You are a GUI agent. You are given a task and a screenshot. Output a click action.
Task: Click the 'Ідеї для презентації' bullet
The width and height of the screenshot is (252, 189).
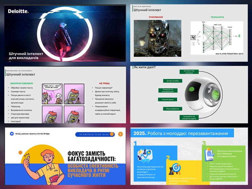[x=20, y=117]
